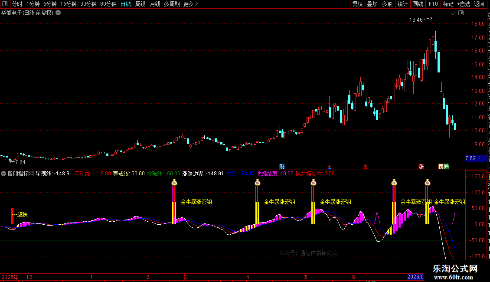
Task: Click the 洗蟠结束 40.00 label
Action: [275, 174]
